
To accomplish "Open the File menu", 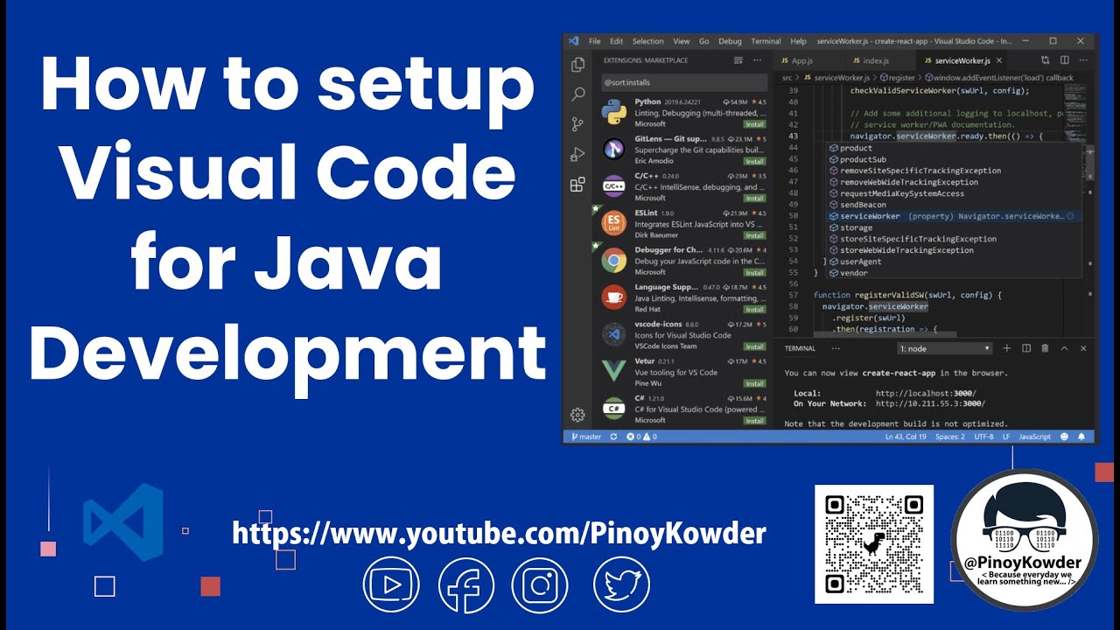I will [594, 41].
